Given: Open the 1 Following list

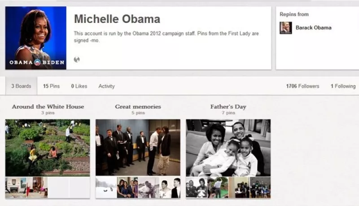Looking at the screenshot, I should (343, 86).
